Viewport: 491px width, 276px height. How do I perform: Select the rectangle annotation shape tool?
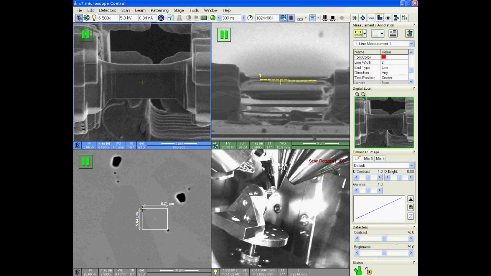(376, 33)
